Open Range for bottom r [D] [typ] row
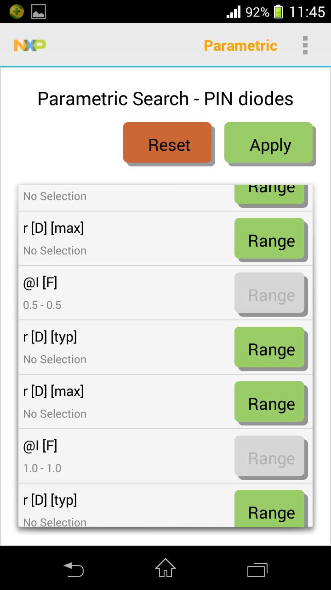Screen dimensions: 331x590 [x=271, y=512]
